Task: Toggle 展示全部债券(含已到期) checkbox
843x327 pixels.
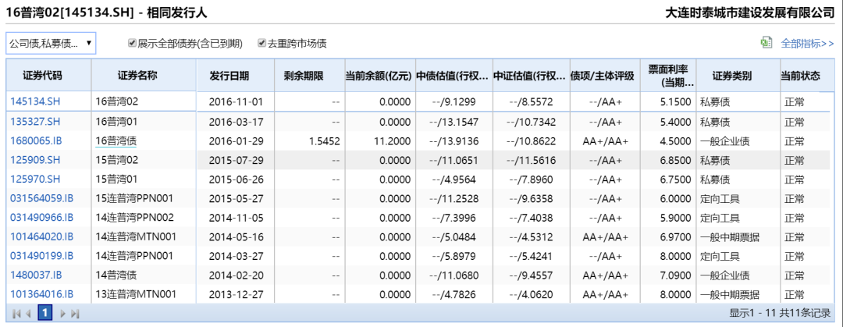Action: (x=132, y=44)
